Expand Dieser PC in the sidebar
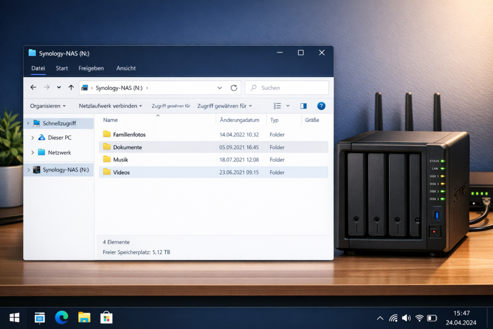 [x=32, y=138]
